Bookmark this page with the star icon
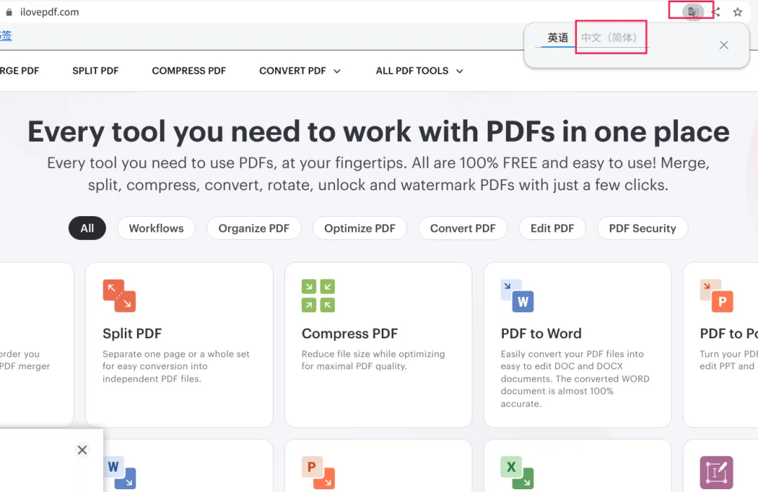 (x=737, y=12)
